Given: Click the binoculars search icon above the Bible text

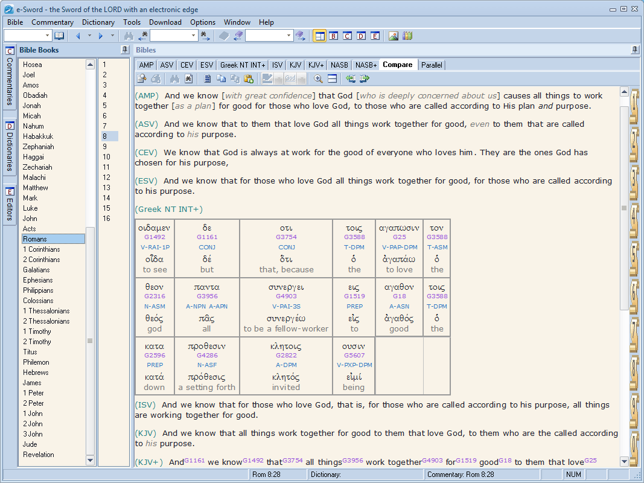Looking at the screenshot, I should [174, 78].
